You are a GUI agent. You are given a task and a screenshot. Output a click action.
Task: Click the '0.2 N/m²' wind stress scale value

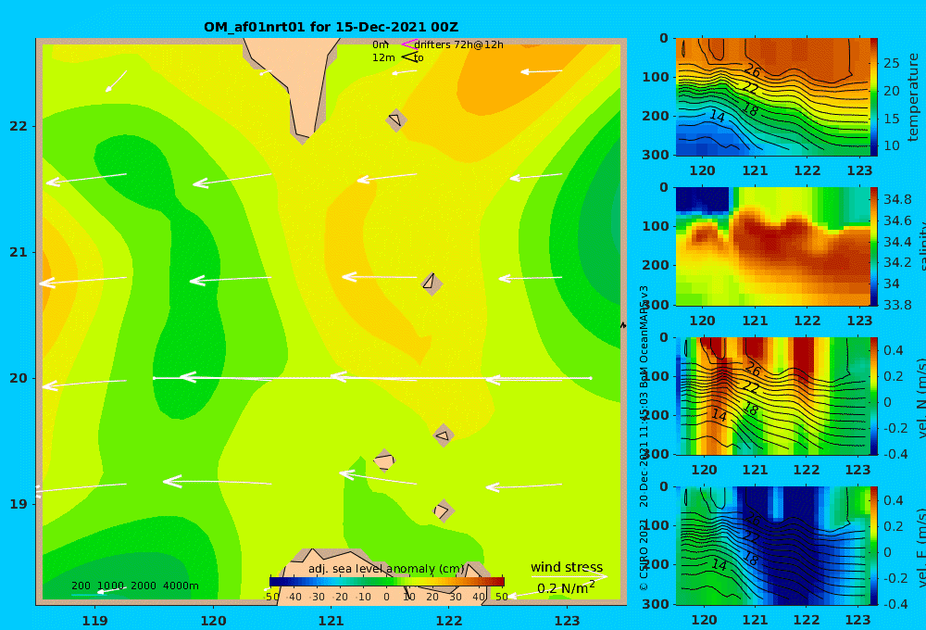(x=566, y=588)
